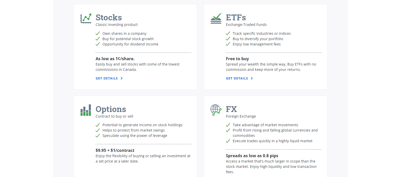Click the checkmark beside 'Speculate using the power of leverage'
The height and width of the screenshot is (177, 401).
(98, 135)
